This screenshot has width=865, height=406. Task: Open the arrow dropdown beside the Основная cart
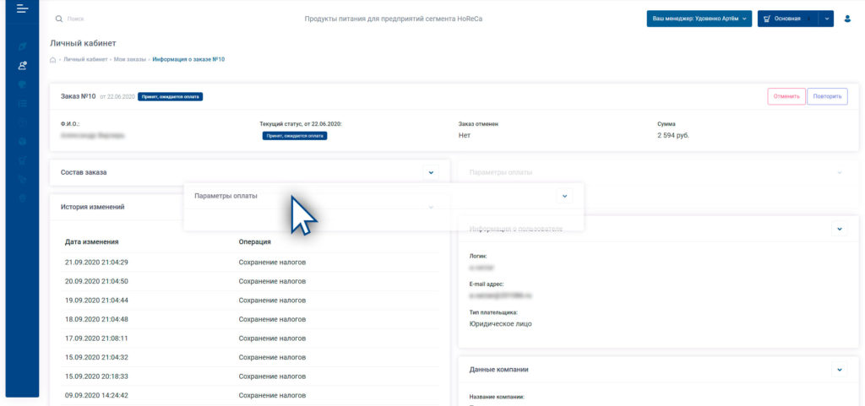point(826,19)
